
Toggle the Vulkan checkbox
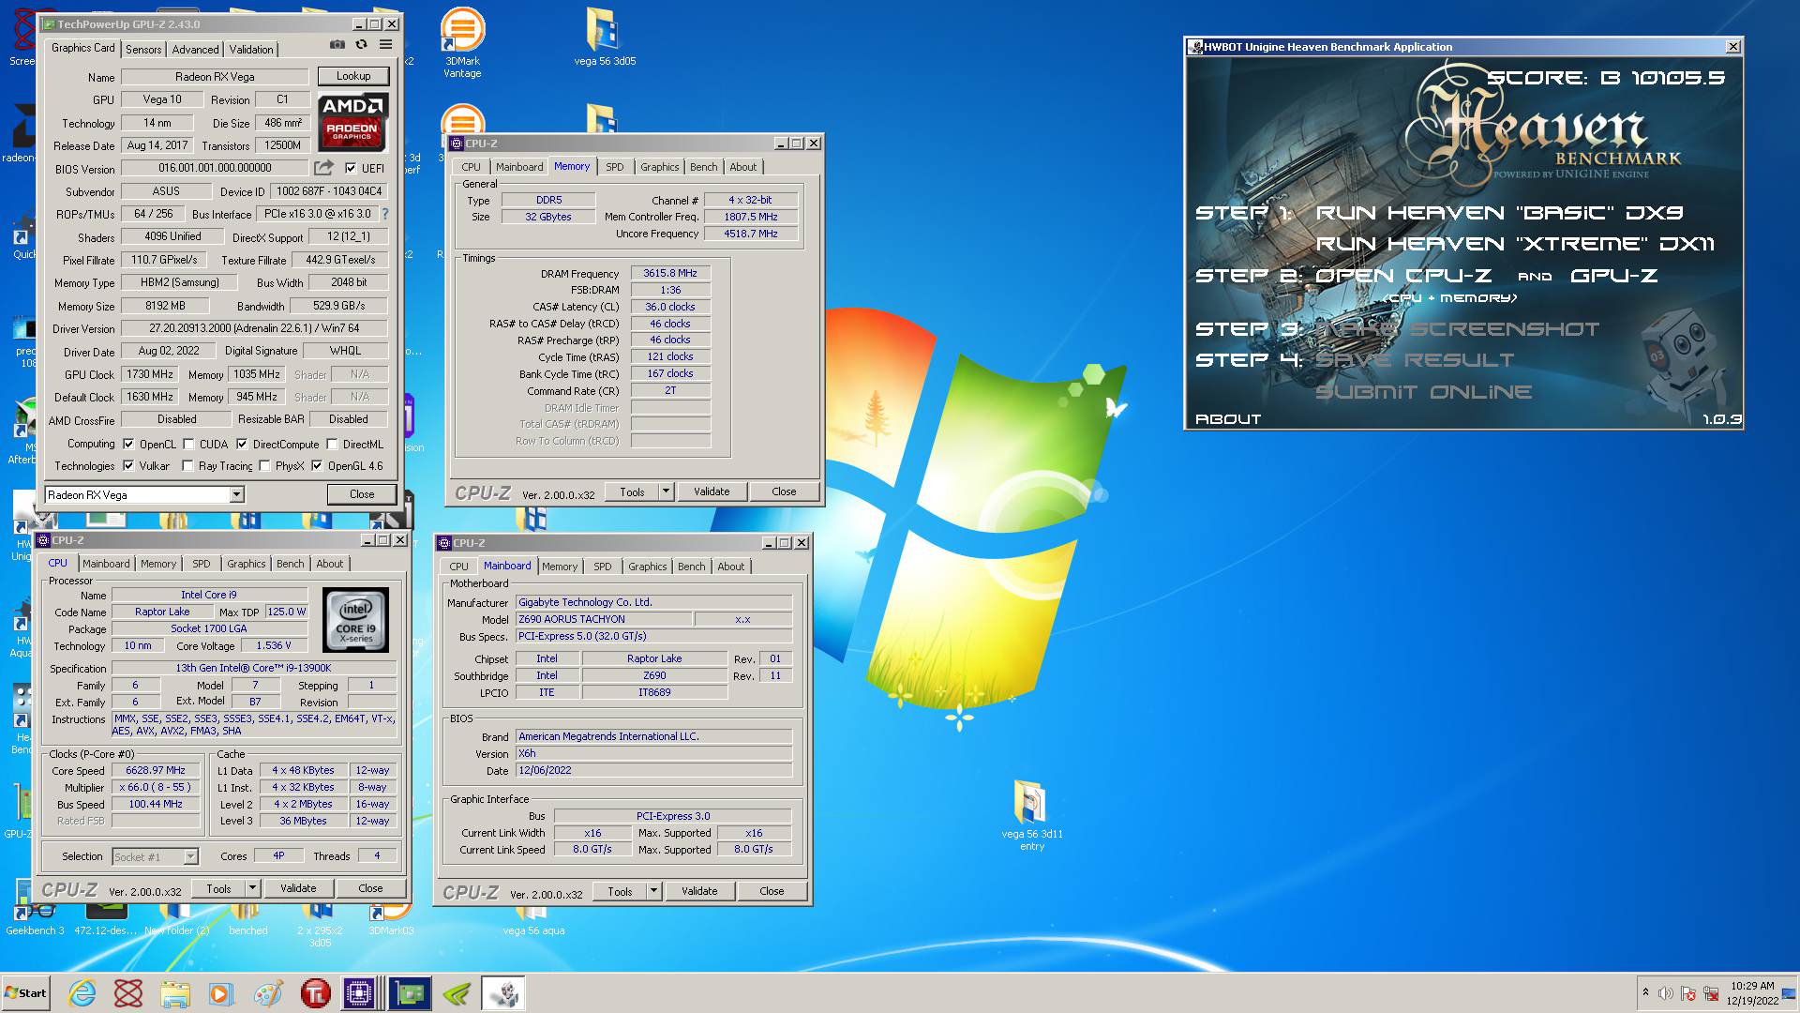tap(128, 465)
